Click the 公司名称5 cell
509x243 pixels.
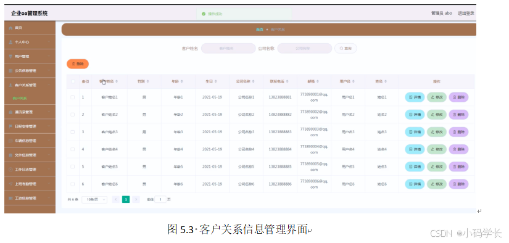[x=246, y=167]
